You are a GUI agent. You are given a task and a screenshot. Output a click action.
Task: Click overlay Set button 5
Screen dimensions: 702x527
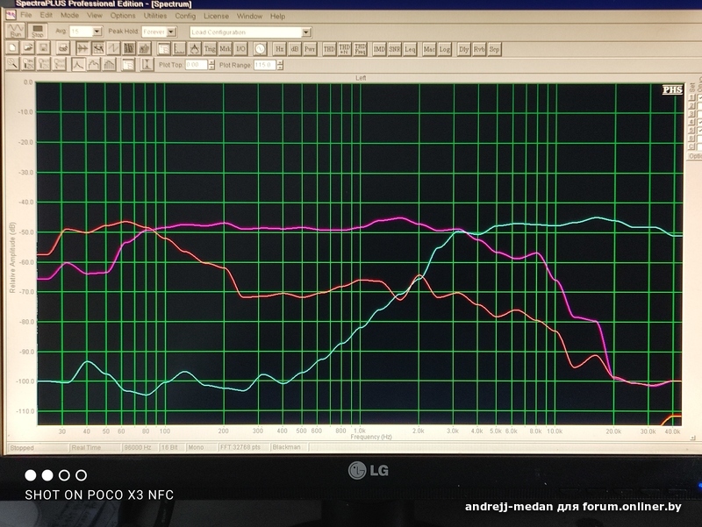pyautogui.click(x=691, y=130)
